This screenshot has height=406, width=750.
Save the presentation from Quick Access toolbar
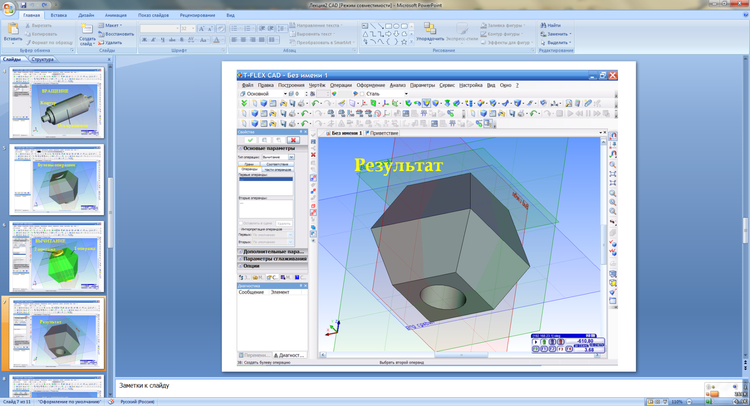[x=23, y=5]
